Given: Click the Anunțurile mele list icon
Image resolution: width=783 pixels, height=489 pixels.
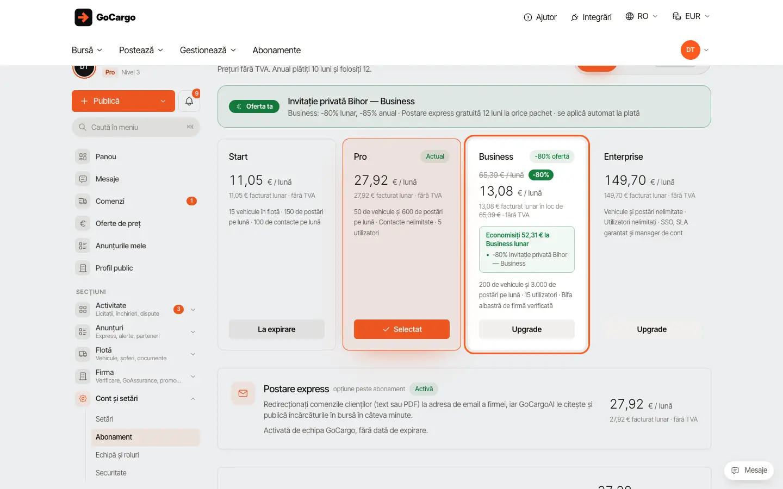Looking at the screenshot, I should tap(83, 246).
